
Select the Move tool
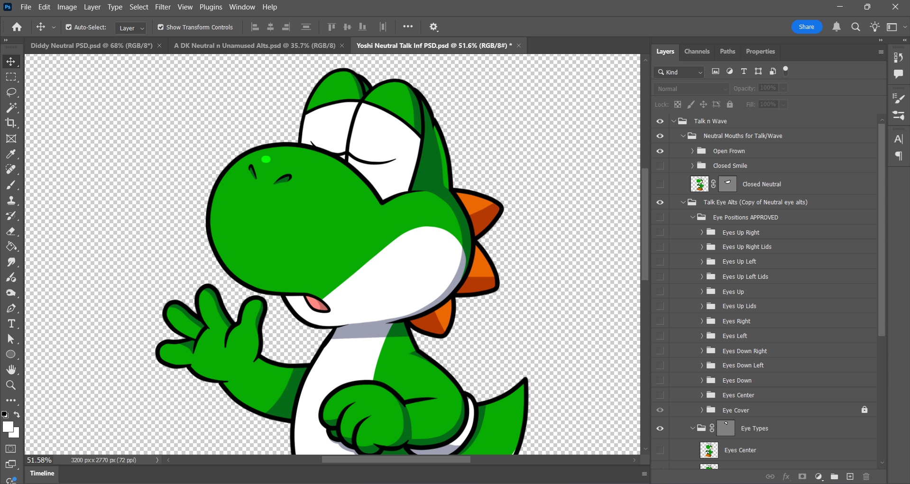click(11, 62)
